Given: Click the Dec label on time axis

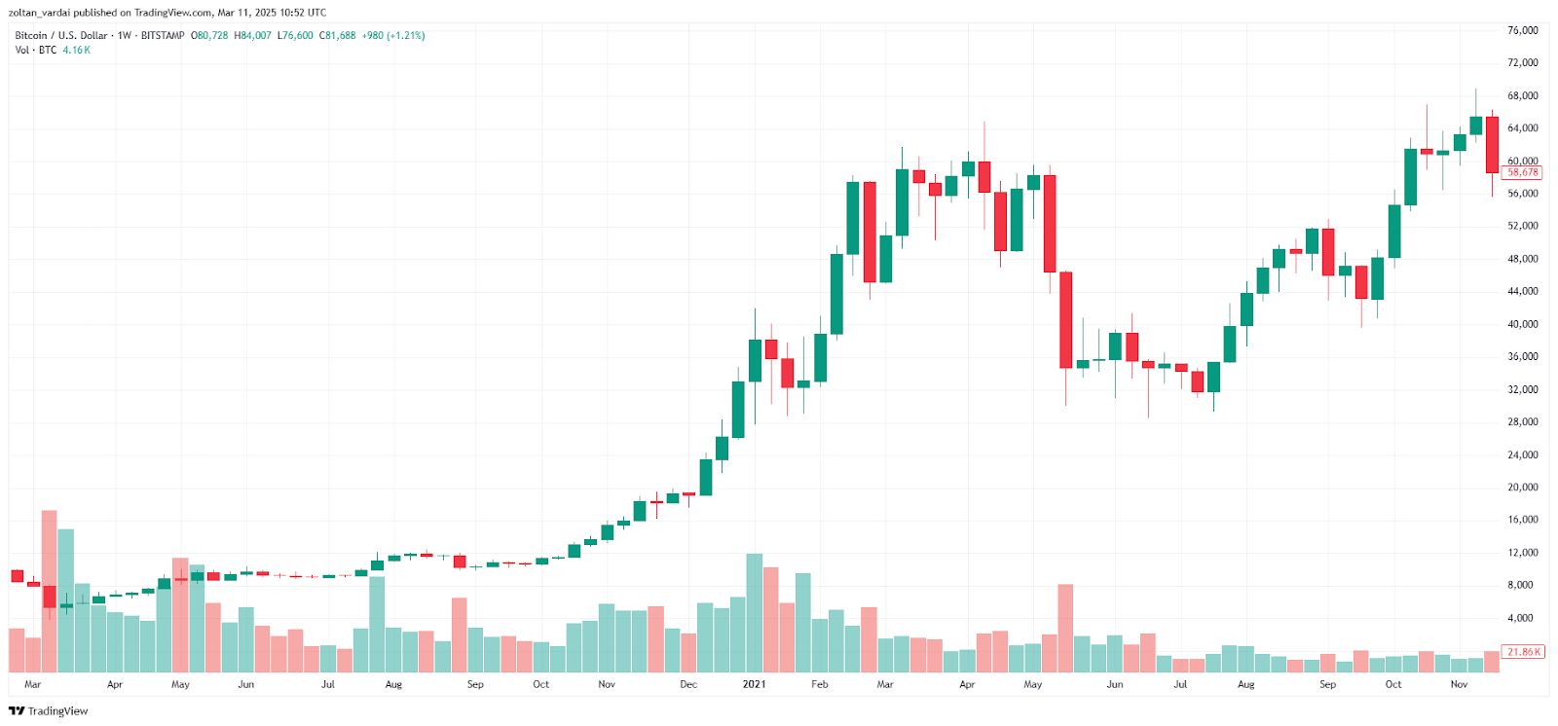Looking at the screenshot, I should [x=688, y=685].
